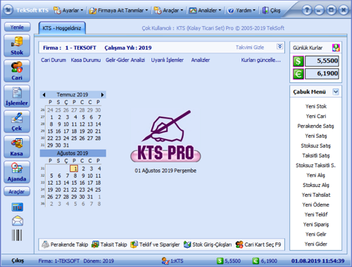Image resolution: width=352 pixels, height=267 pixels.
Task: Click the Çıkış button in status bar
Action: coord(18,261)
